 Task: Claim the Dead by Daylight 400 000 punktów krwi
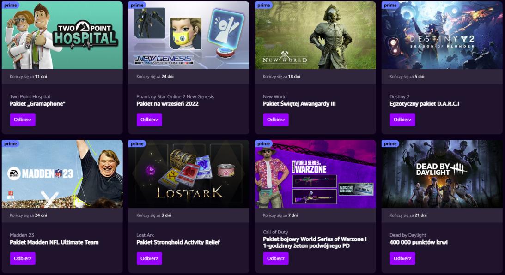pyautogui.click(x=402, y=258)
